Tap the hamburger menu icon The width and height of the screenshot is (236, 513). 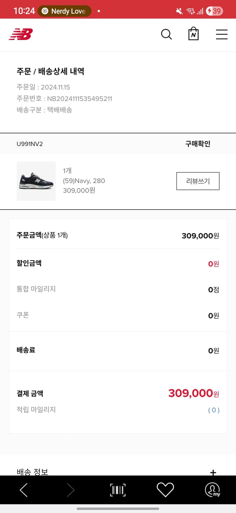click(222, 34)
